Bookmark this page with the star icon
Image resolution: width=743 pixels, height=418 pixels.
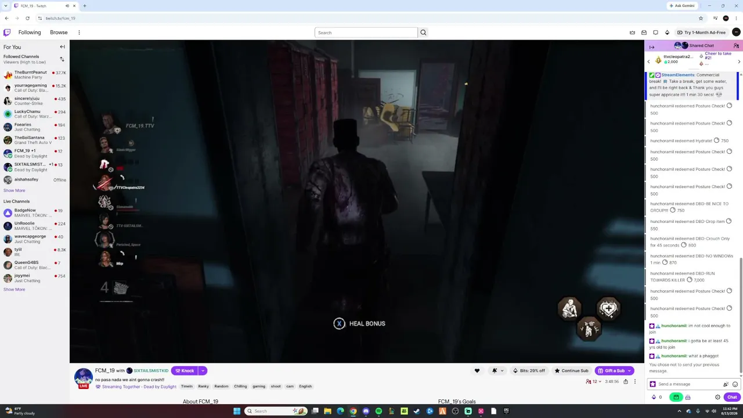(701, 18)
